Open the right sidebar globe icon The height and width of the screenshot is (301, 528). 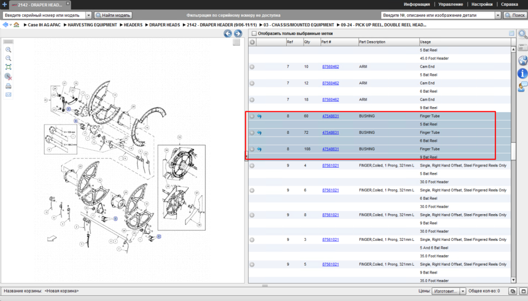(522, 61)
